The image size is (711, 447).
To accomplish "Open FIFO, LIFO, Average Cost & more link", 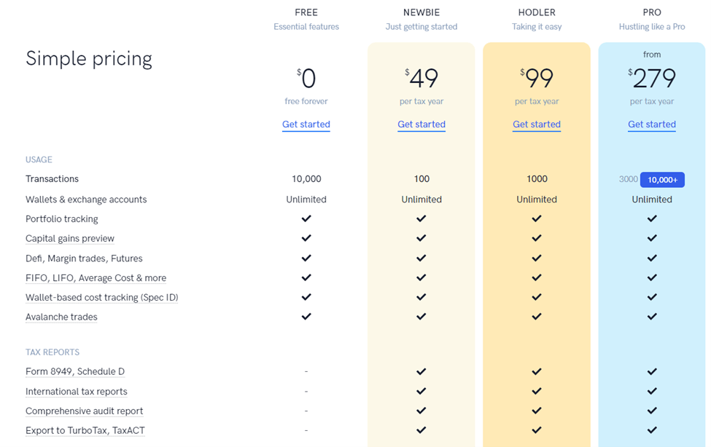I will (96, 278).
